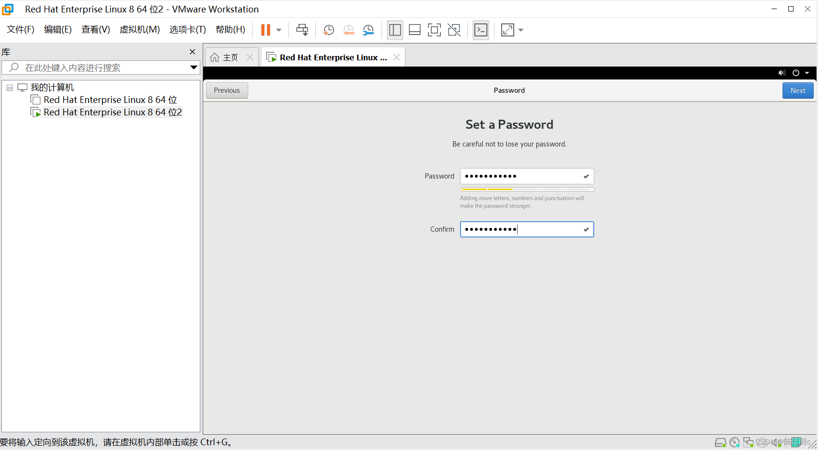The width and height of the screenshot is (818, 450).
Task: Click the Next button
Action: 798,90
